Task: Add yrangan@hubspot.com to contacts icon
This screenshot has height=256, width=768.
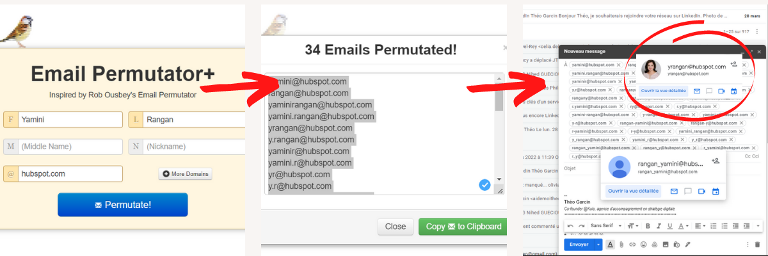Action: 734,65
